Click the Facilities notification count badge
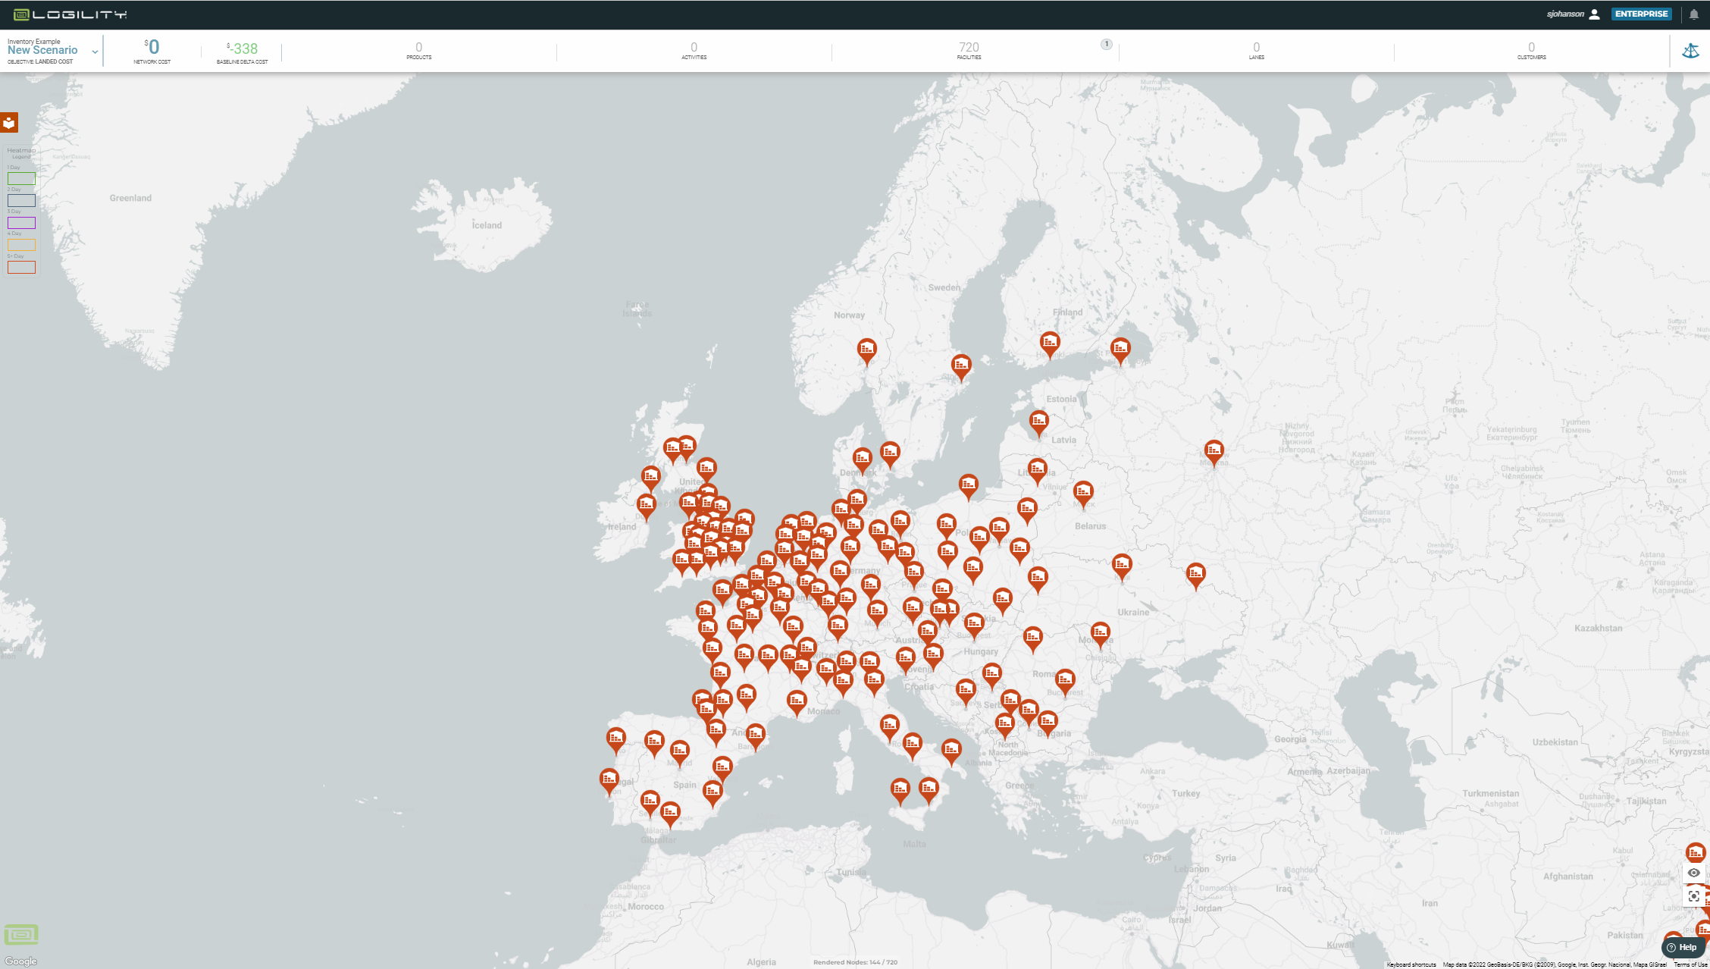Viewport: 1710px width, 969px height. pyautogui.click(x=1107, y=44)
